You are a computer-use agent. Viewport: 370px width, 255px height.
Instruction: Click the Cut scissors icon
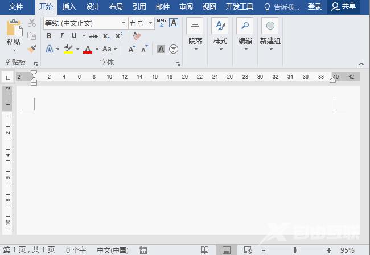pyautogui.click(x=32, y=23)
